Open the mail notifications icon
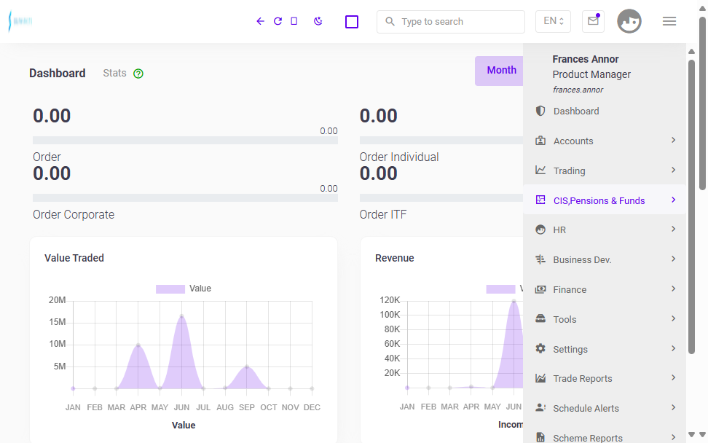This screenshot has width=708, height=443. point(594,21)
